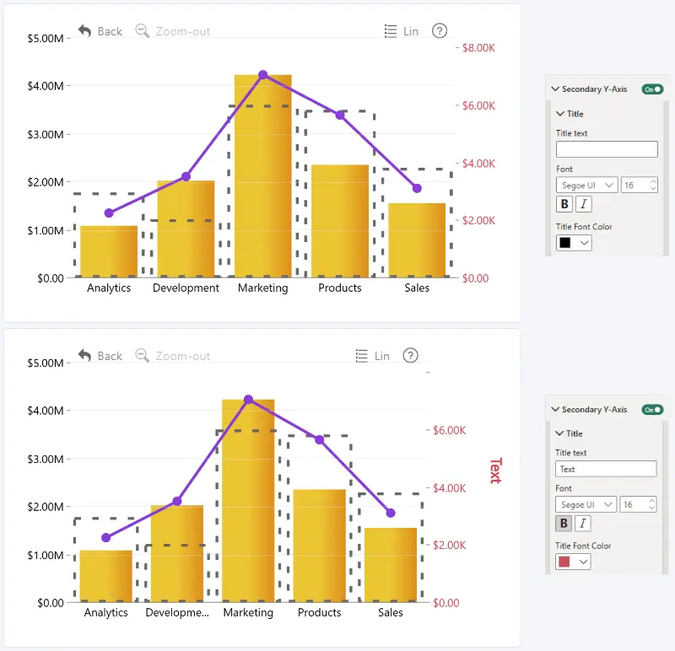Open the help question-mark icon in bottom chart

(x=411, y=355)
